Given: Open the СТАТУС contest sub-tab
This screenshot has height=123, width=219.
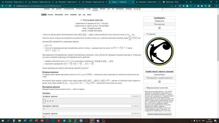Looking at the screenshot, I should coord(66,15).
